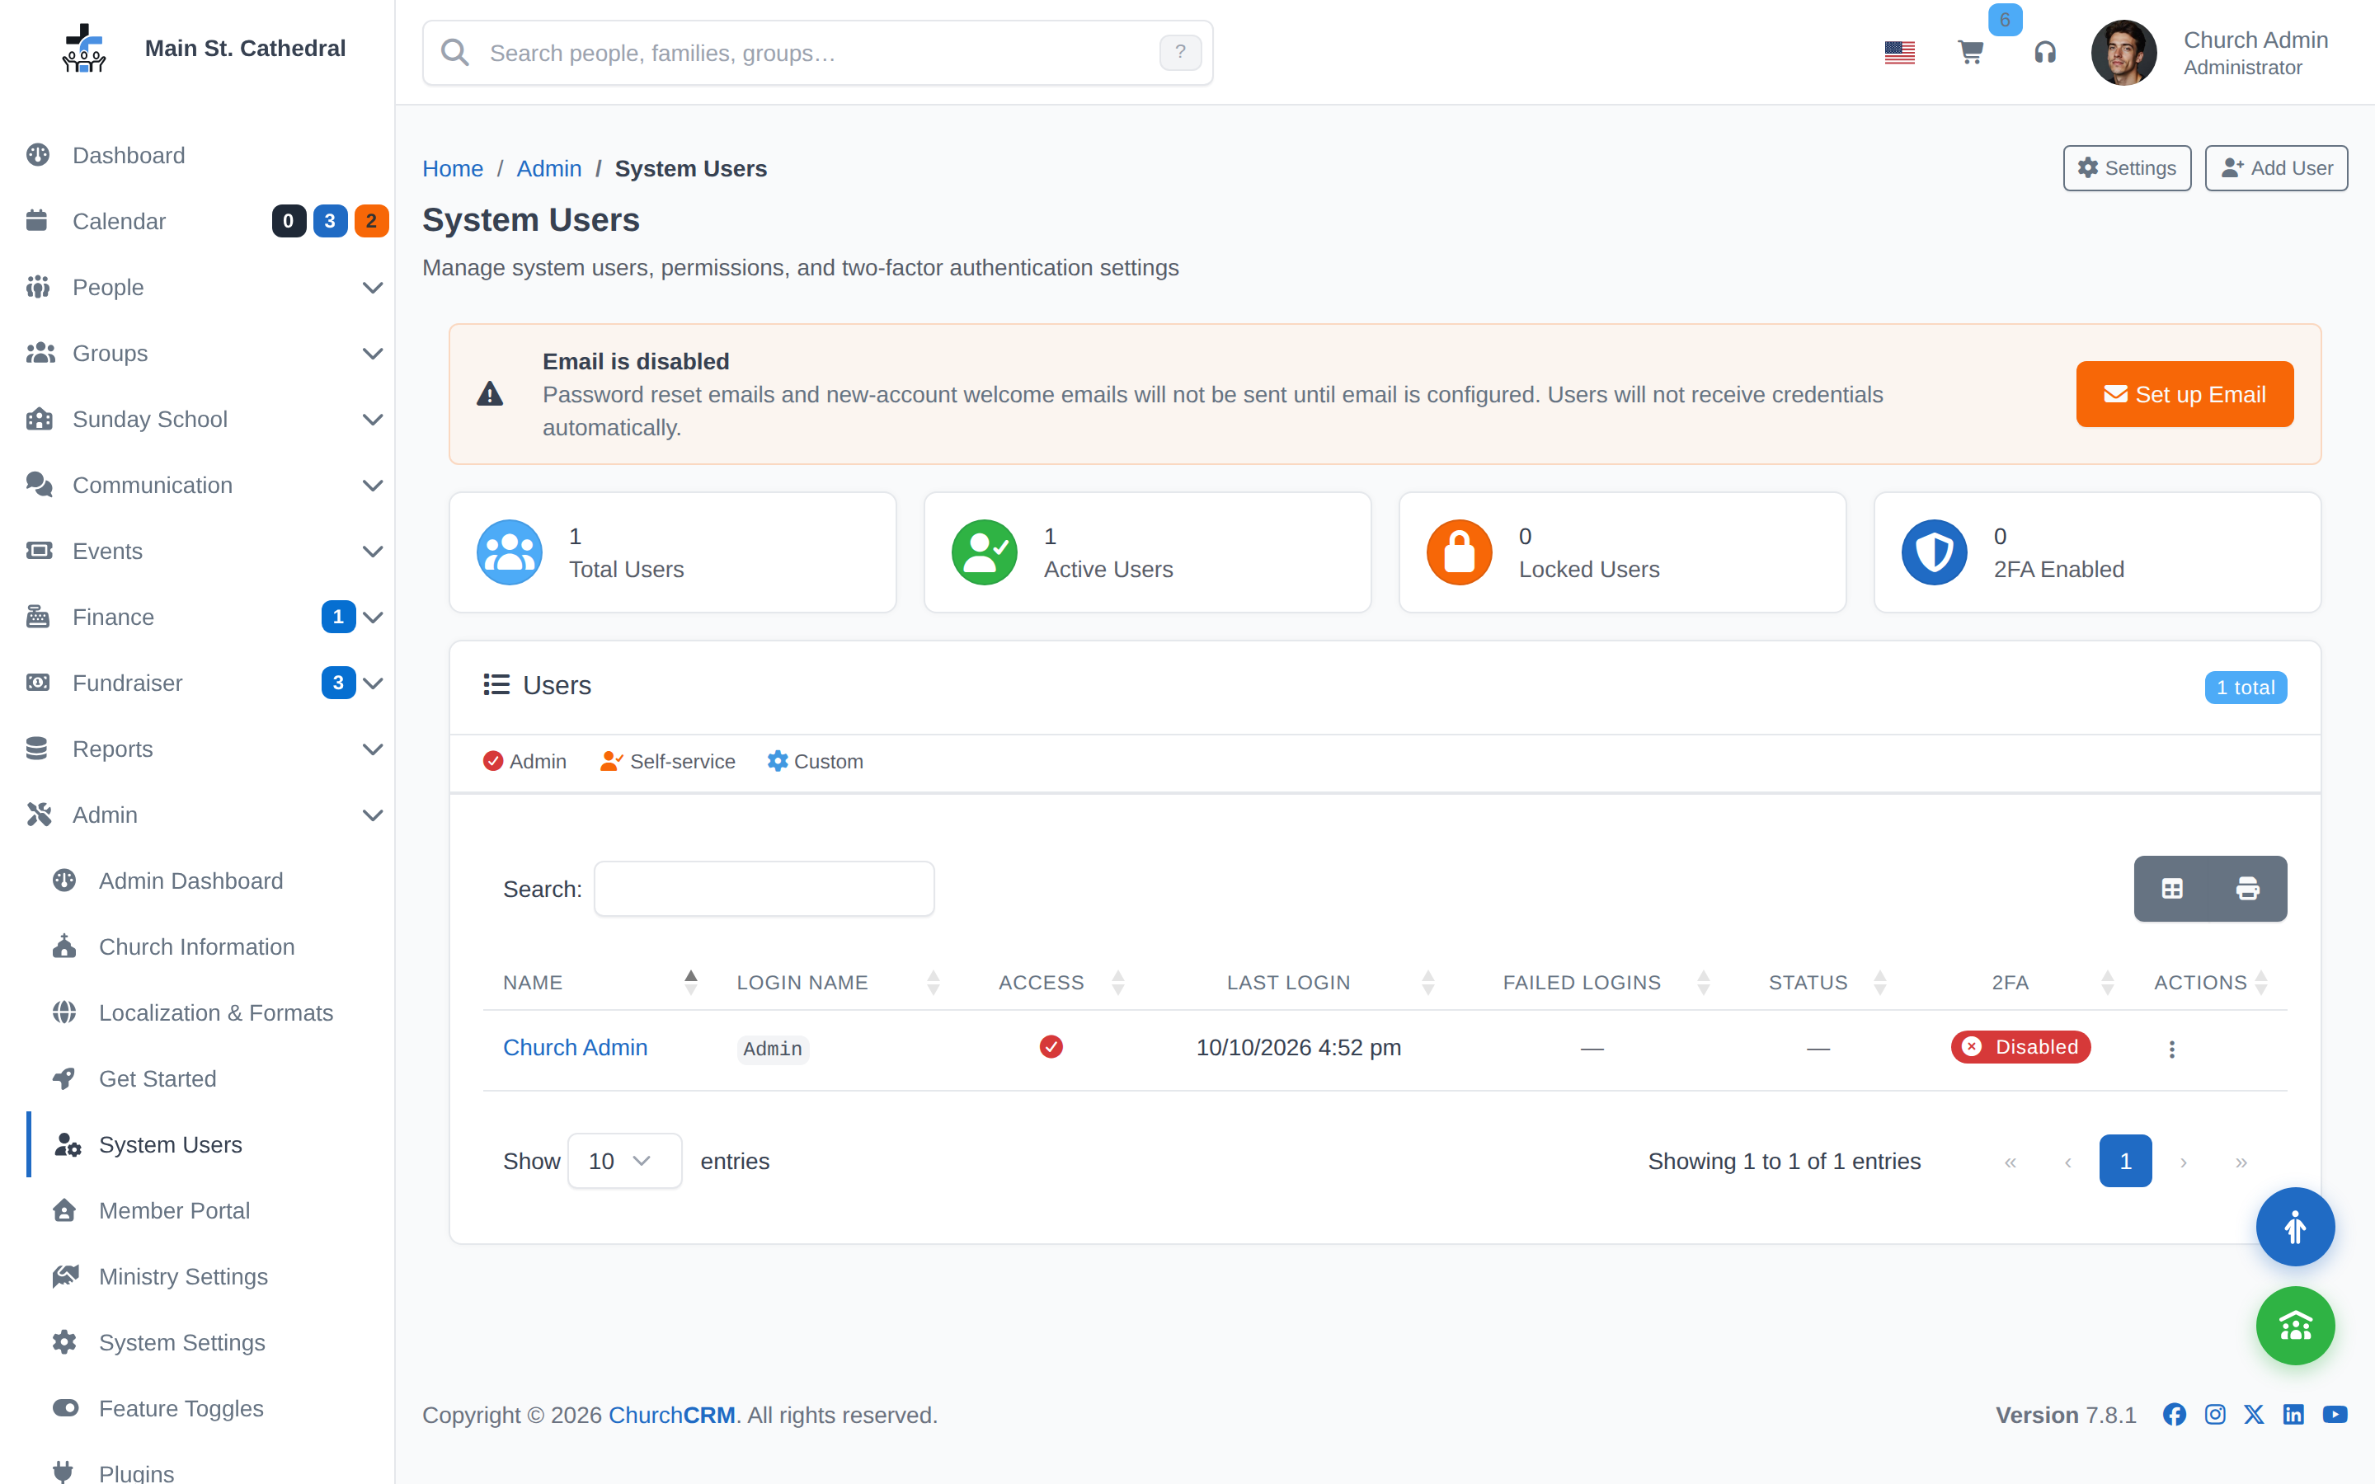
Task: Open the Facebook icon in footer
Action: tap(2174, 1414)
